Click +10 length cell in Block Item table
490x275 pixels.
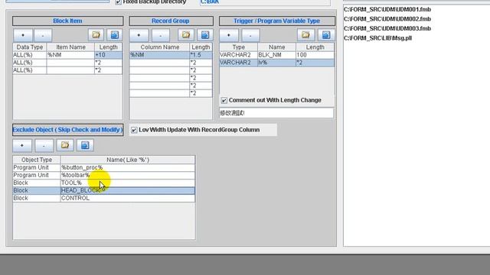[109, 55]
